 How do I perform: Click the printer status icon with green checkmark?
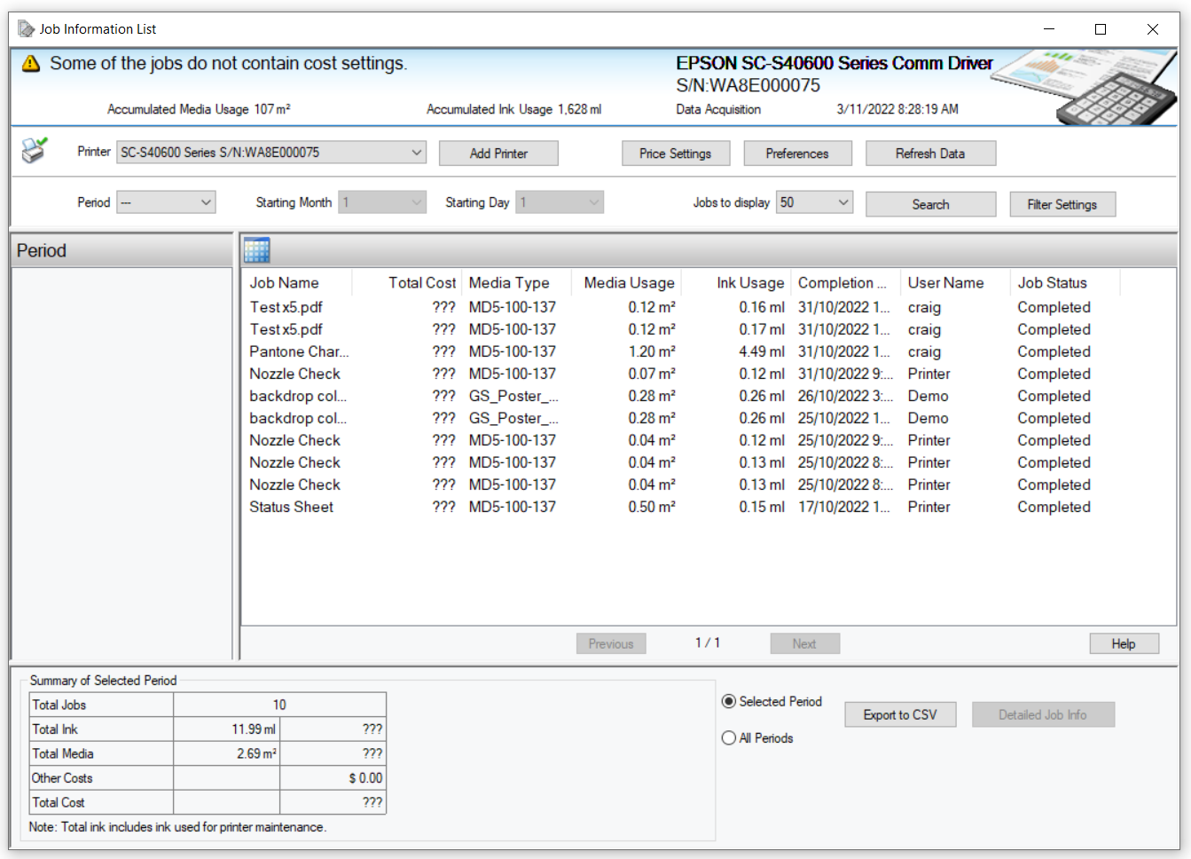coord(34,151)
